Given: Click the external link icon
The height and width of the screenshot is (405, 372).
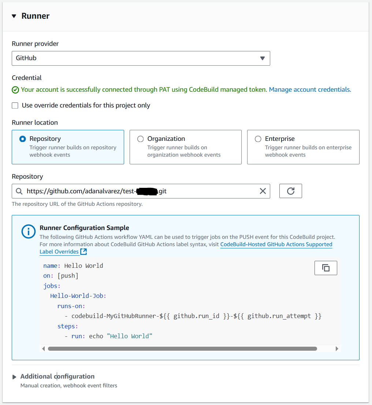Looking at the screenshot, I should (x=83, y=252).
